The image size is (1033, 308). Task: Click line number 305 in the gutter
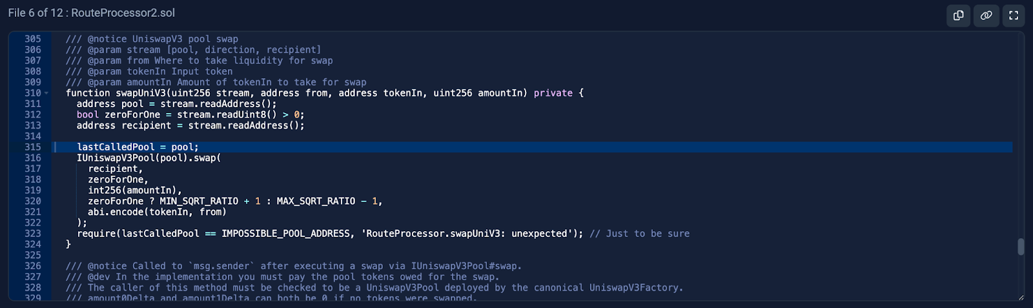pyautogui.click(x=33, y=39)
